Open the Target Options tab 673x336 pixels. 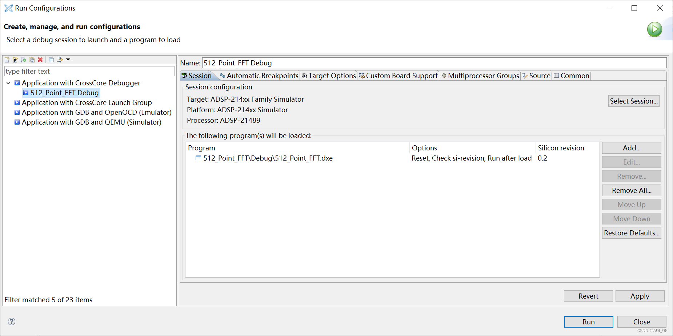329,76
